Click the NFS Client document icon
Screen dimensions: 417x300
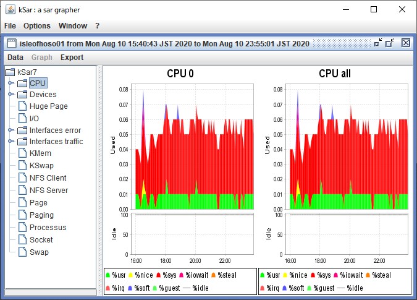tap(23, 178)
